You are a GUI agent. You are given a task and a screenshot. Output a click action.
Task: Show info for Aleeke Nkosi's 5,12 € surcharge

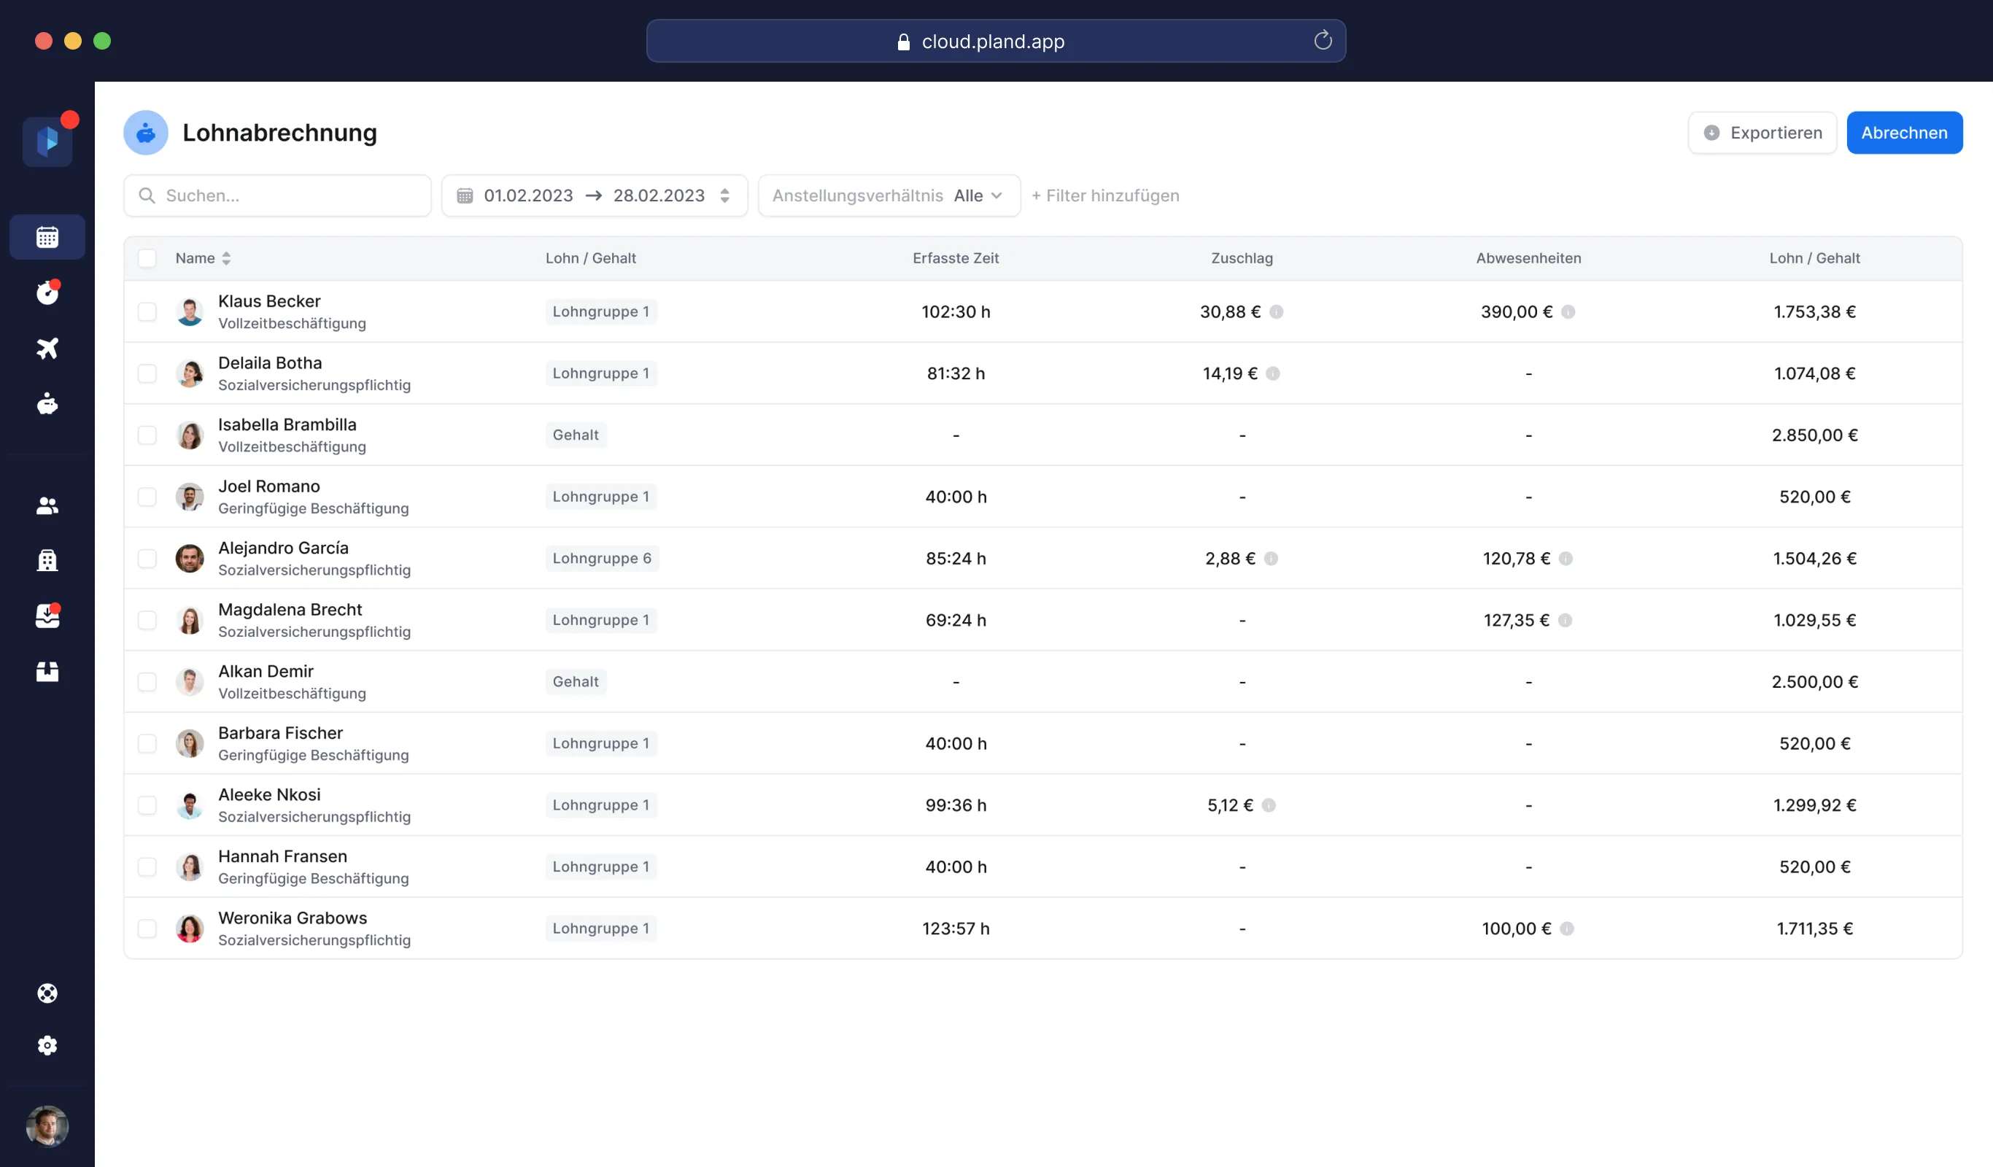(1269, 806)
